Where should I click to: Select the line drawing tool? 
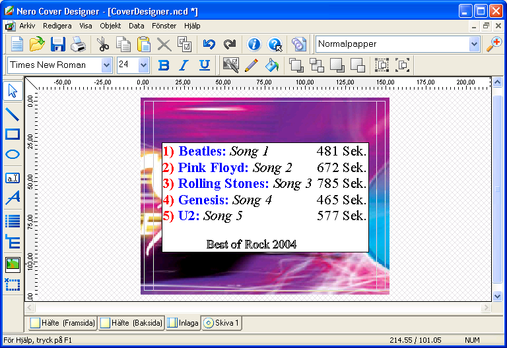(x=13, y=114)
